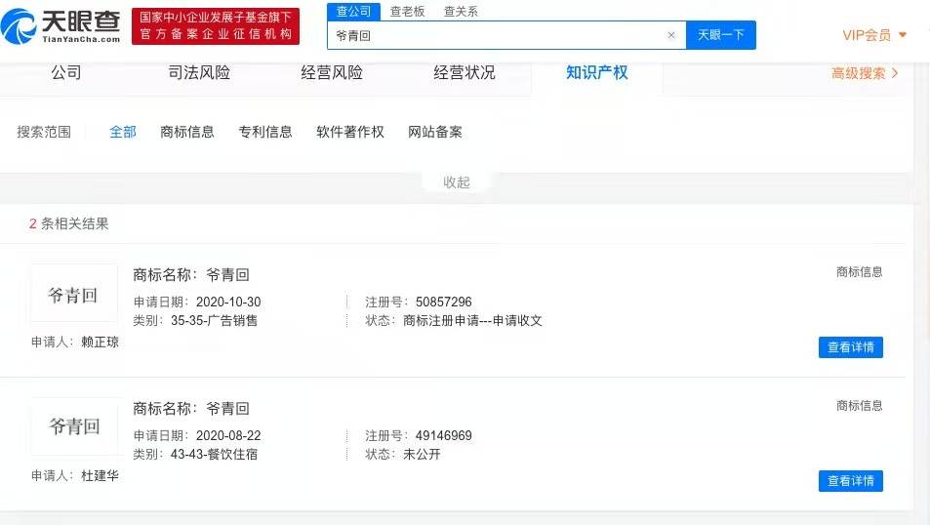The height and width of the screenshot is (525, 930).
Task: Open the 公司 results category tab
Action: point(66,73)
